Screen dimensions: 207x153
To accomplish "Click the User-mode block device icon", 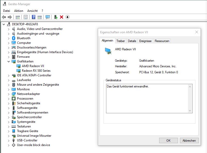I will 14,145.
